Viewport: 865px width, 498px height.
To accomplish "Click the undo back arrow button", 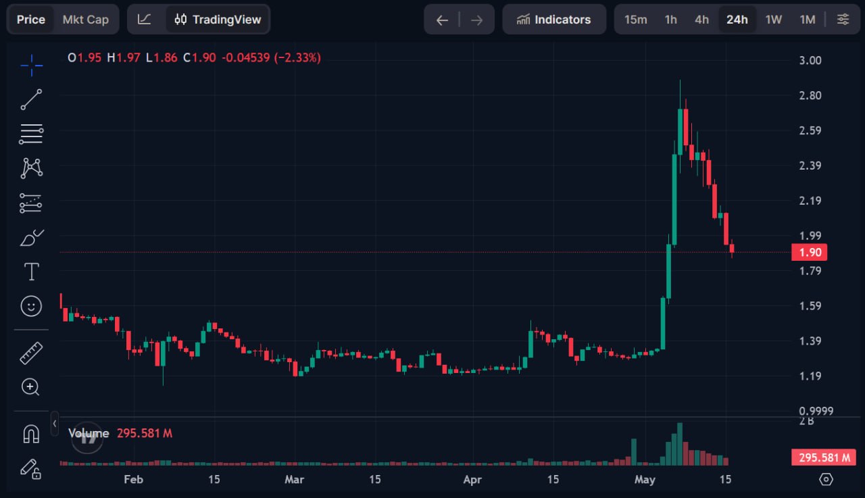I will click(442, 20).
